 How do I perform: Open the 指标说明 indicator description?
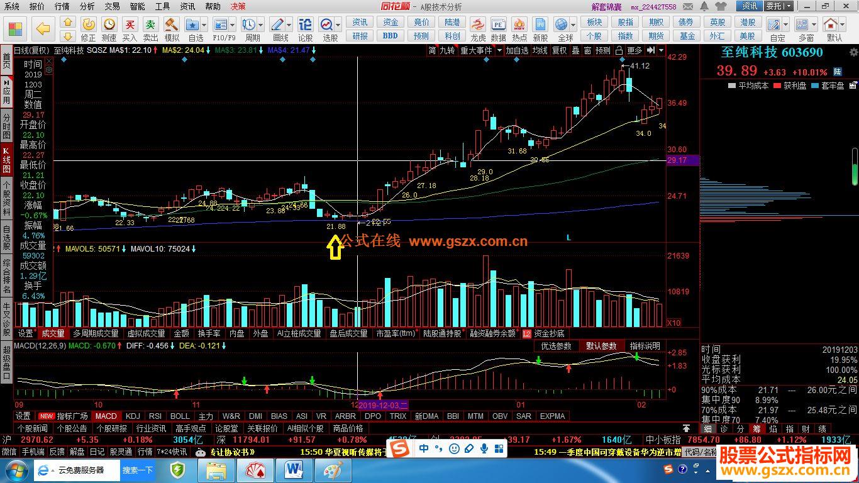[645, 346]
